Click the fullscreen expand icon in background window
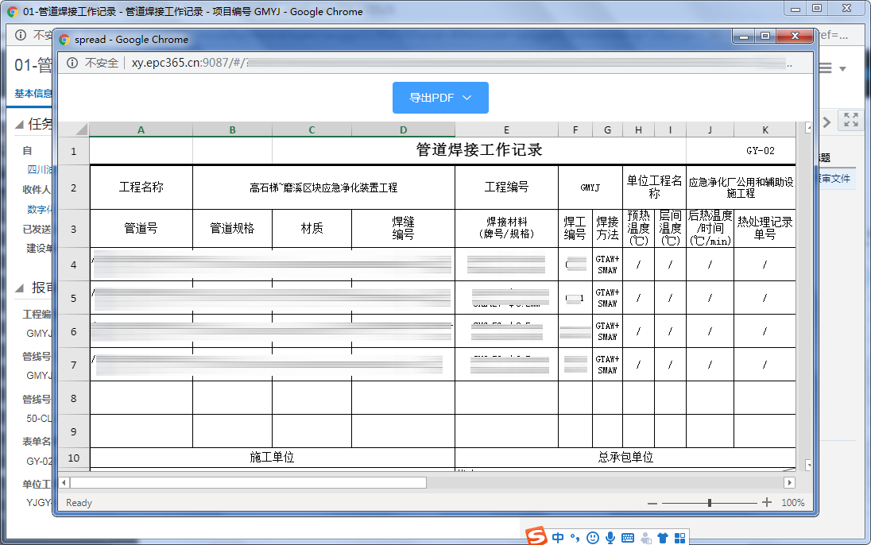This screenshot has width=871, height=545. click(x=851, y=119)
